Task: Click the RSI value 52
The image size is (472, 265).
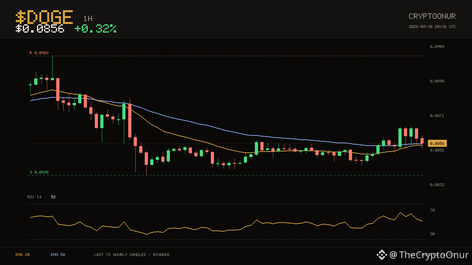Action: (53, 197)
